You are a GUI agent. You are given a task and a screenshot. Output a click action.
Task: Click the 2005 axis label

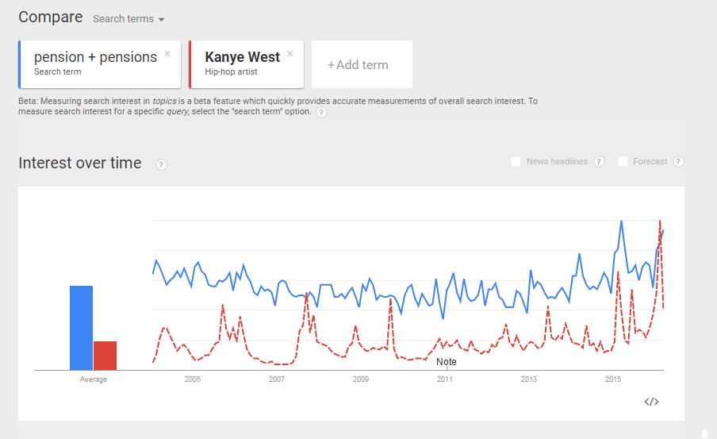pyautogui.click(x=193, y=379)
